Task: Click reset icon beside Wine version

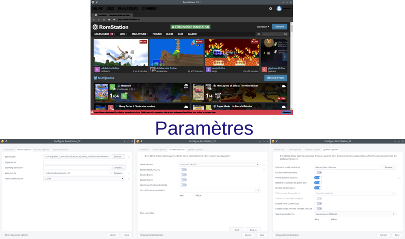Action: [264, 164]
